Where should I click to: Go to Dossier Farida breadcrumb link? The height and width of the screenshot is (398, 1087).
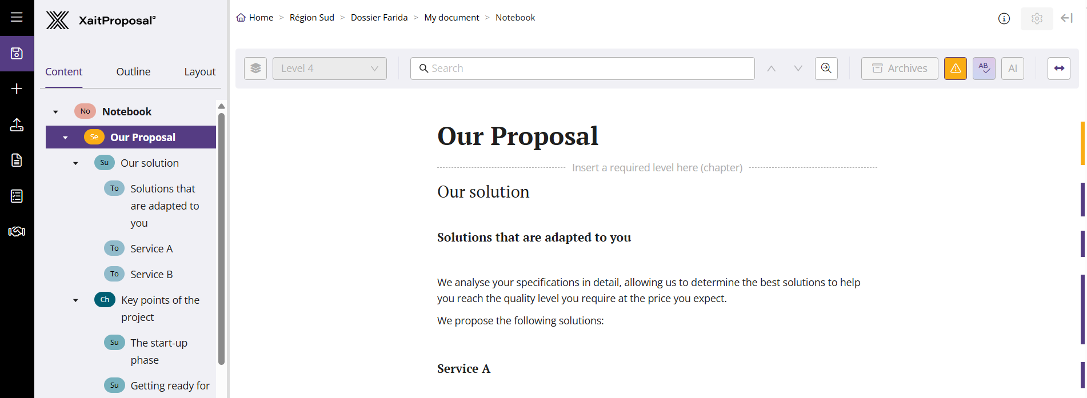coord(379,18)
